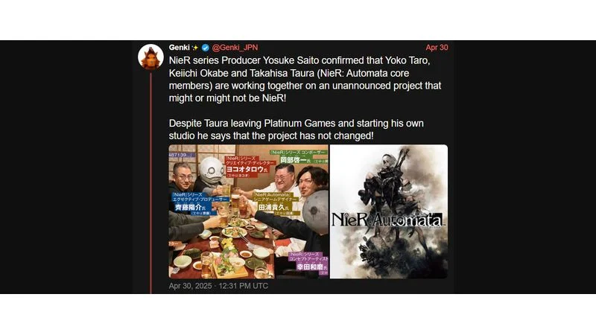Click the yellow 田浦貴久 designer label
596x335 pixels.
click(276, 204)
